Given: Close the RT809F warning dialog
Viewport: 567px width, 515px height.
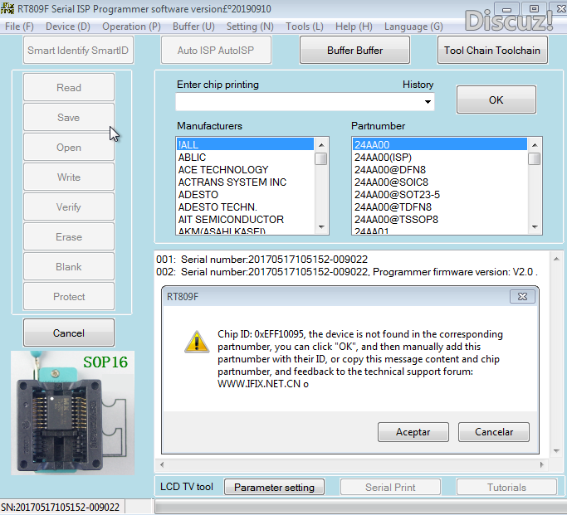Looking at the screenshot, I should pyautogui.click(x=522, y=297).
